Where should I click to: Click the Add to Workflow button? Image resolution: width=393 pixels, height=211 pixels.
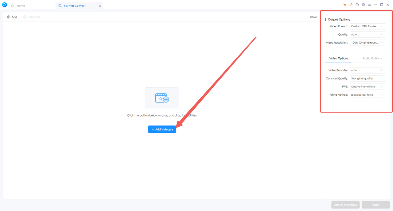345,205
